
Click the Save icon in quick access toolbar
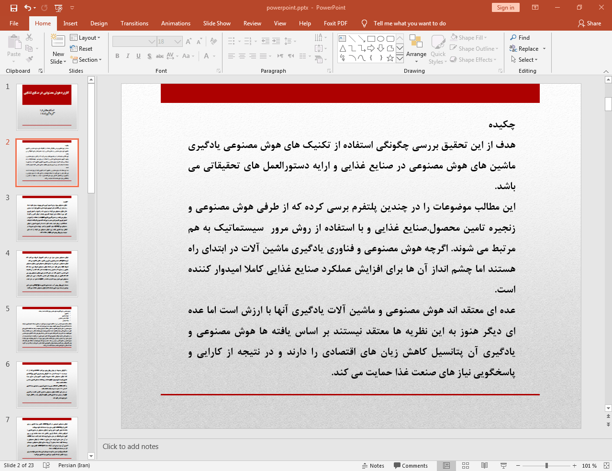14,8
